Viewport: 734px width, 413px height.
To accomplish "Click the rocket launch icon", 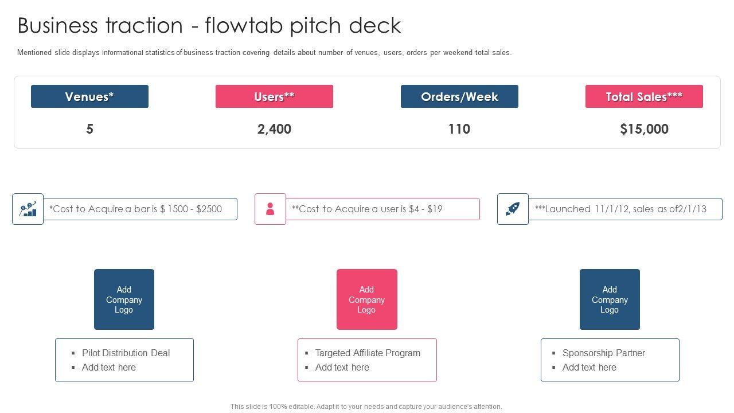I will click(x=513, y=209).
